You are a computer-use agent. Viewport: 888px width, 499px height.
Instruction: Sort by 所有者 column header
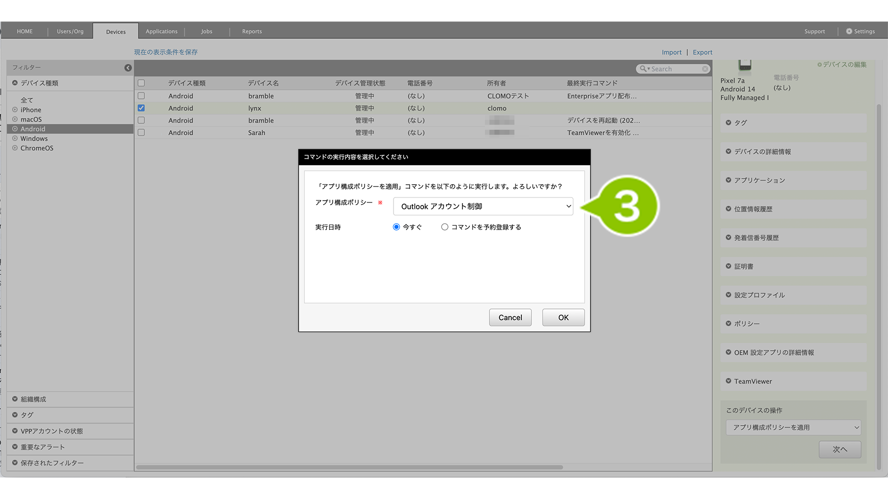click(x=496, y=83)
